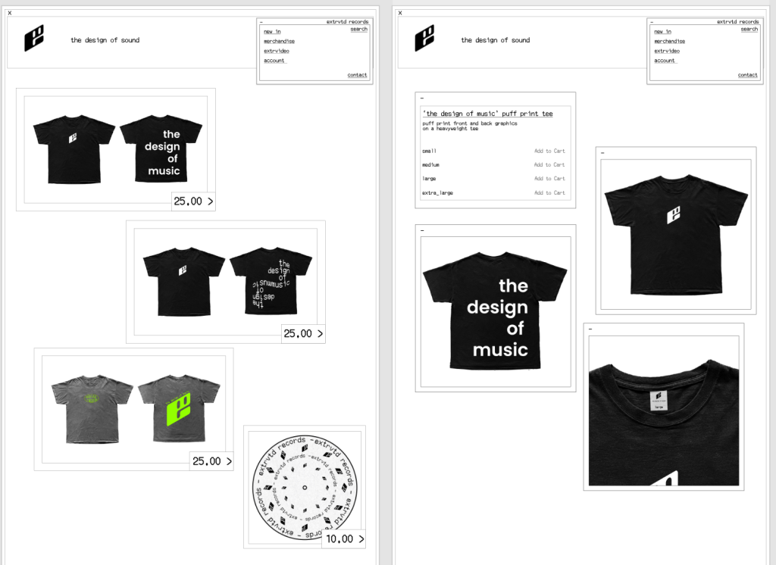Click arrow on grey green-logo tee price

[229, 461]
